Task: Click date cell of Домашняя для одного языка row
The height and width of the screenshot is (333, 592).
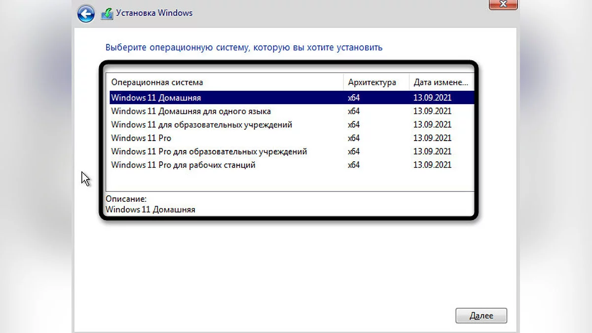Action: pos(432,111)
